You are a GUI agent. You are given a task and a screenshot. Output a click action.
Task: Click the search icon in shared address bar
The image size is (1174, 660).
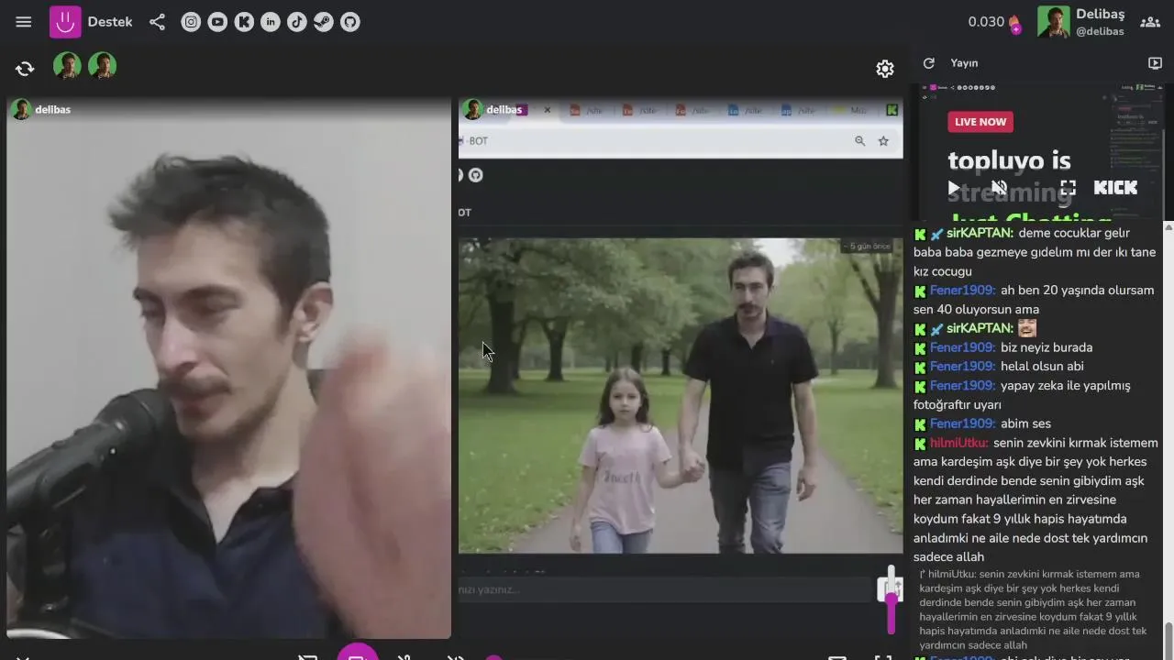859,141
